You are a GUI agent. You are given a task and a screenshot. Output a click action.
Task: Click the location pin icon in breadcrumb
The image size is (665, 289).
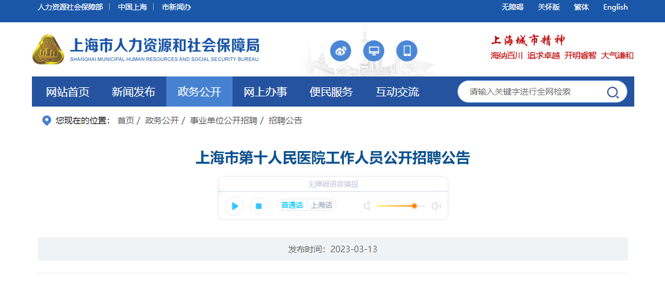click(46, 121)
